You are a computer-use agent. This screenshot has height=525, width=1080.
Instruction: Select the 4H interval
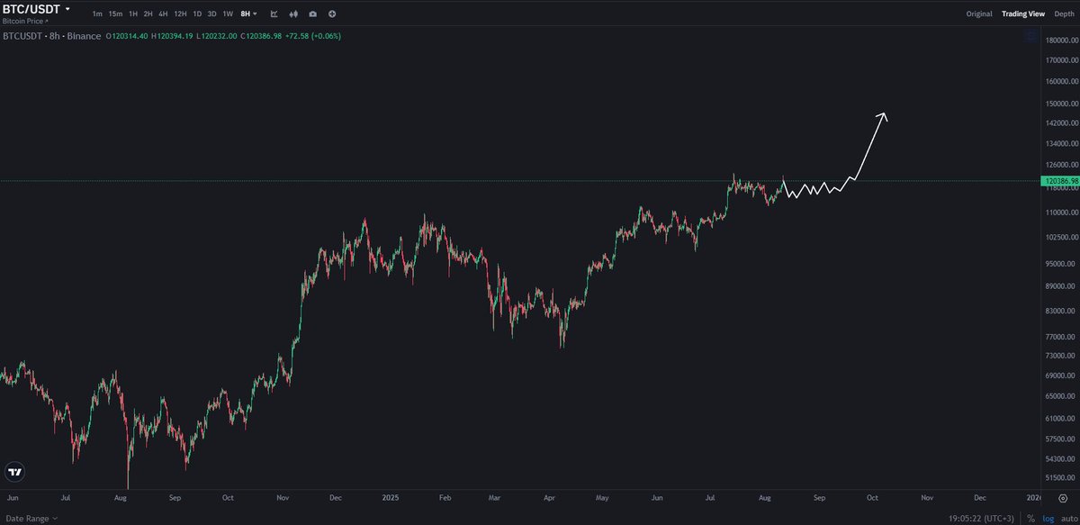click(163, 14)
